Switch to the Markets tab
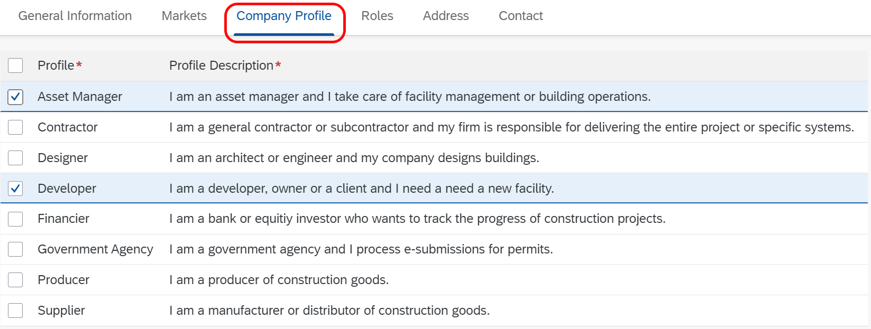871x329 pixels. click(x=184, y=16)
